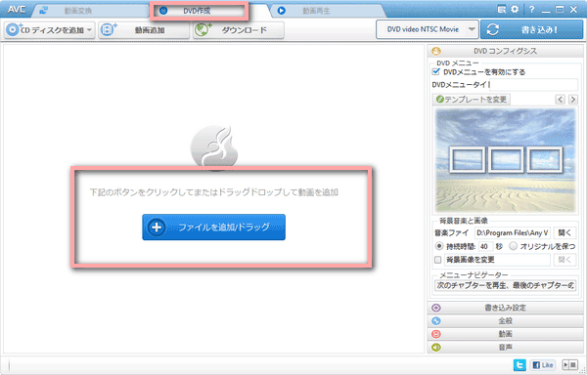Image resolution: width=587 pixels, height=375 pixels.
Task: Click the 音声 green speaker icon
Action: coord(436,347)
